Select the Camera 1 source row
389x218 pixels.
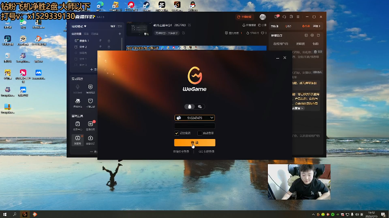click(x=96, y=41)
